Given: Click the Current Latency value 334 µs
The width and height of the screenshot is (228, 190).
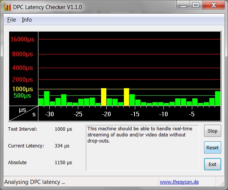Looking at the screenshot, I should click(x=62, y=146).
